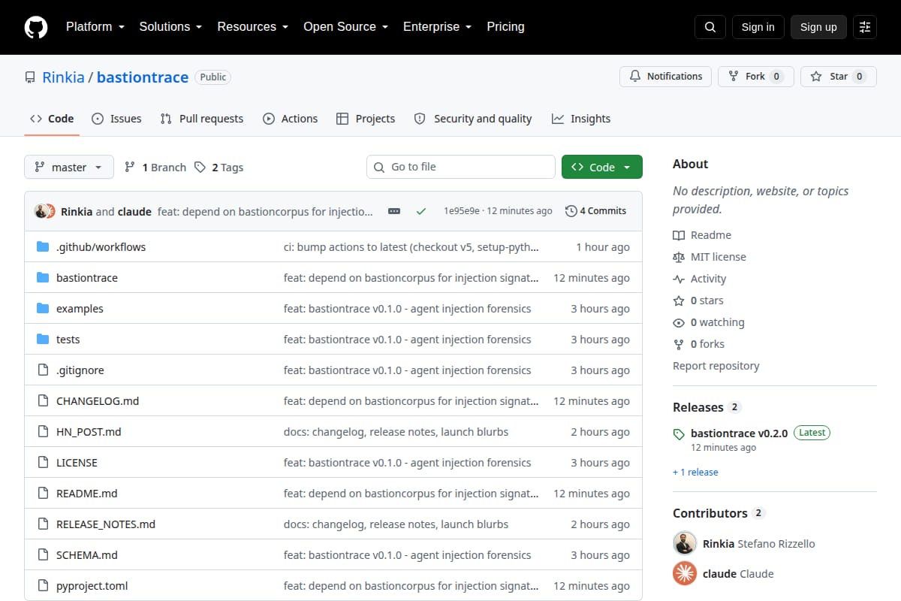Open the bastiontrace repository name link
The height and width of the screenshot is (601, 901).
coord(143,77)
